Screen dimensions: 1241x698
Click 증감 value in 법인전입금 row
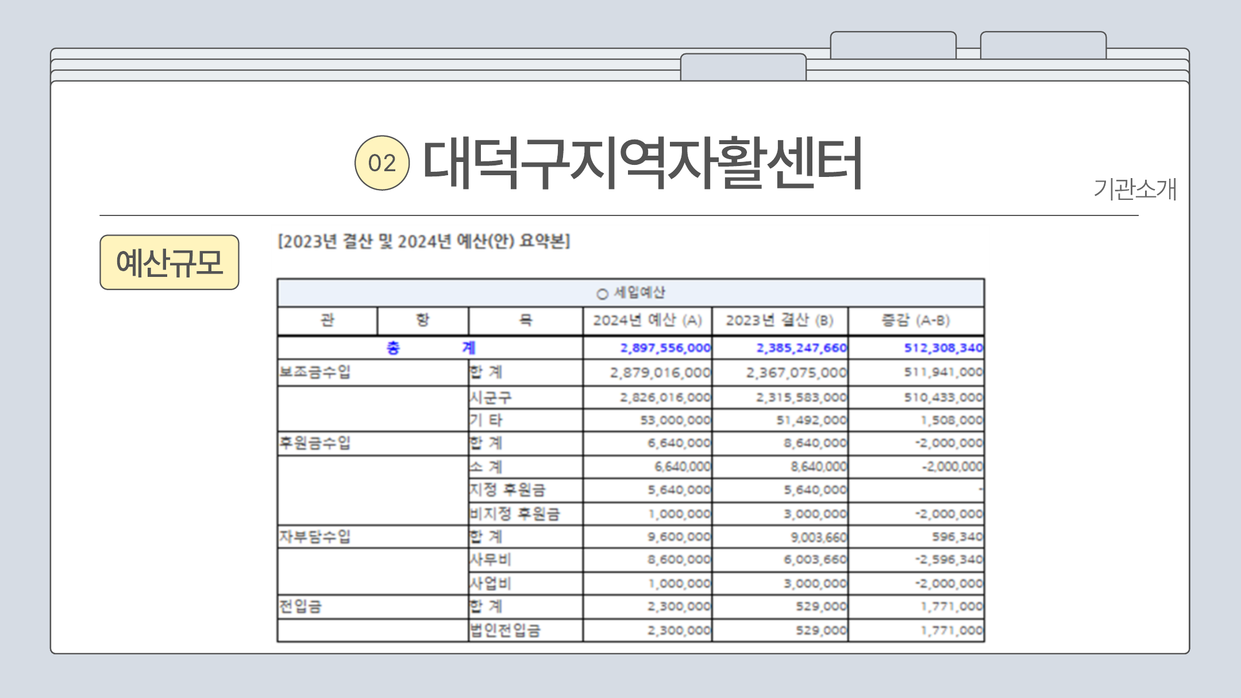coord(952,631)
